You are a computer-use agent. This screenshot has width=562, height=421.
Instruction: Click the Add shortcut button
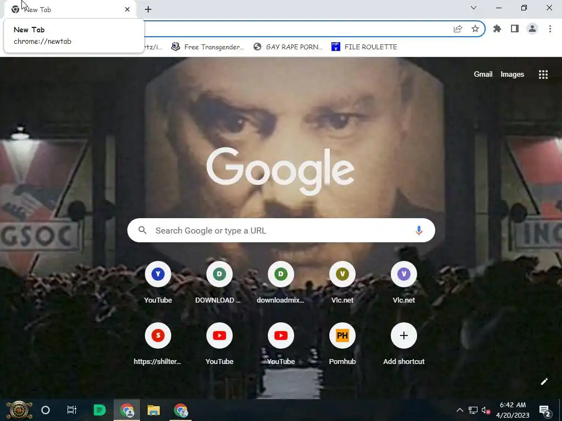coord(403,344)
